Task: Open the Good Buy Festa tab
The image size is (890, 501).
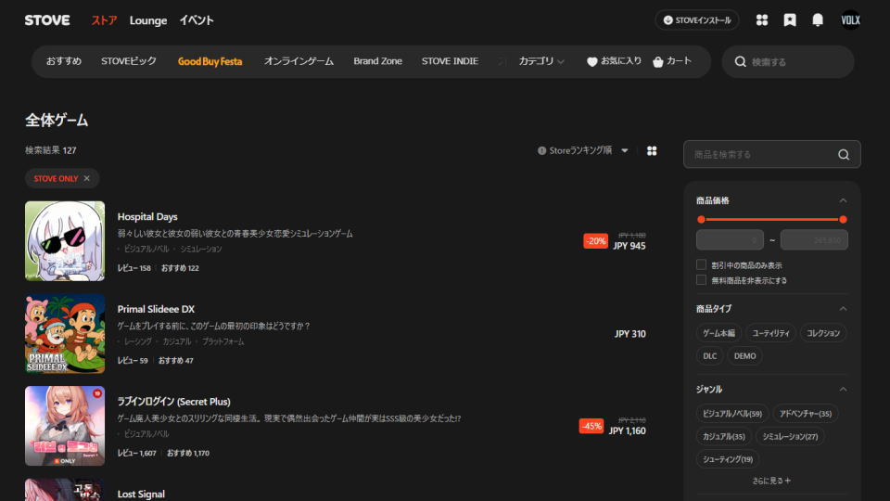Action: (210, 61)
